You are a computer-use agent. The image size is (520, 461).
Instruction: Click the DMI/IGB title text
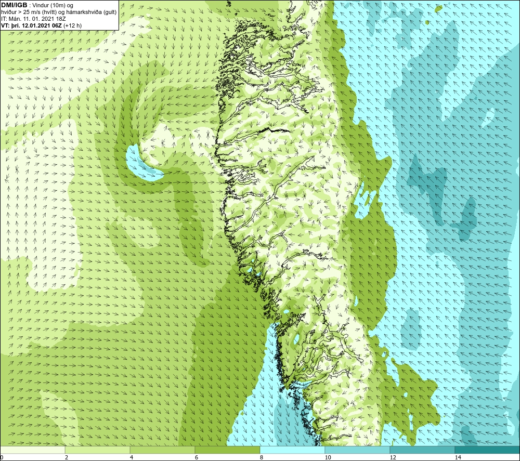[14, 5]
